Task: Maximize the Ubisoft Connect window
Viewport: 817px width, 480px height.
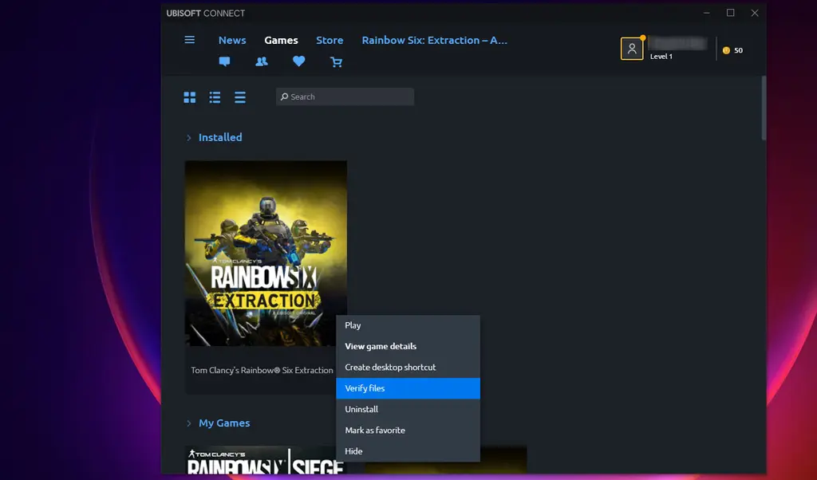Action: tap(731, 13)
